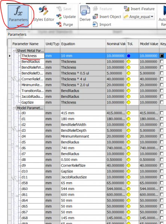Click the MinimumRemnant equation of d4

tap(83, 136)
